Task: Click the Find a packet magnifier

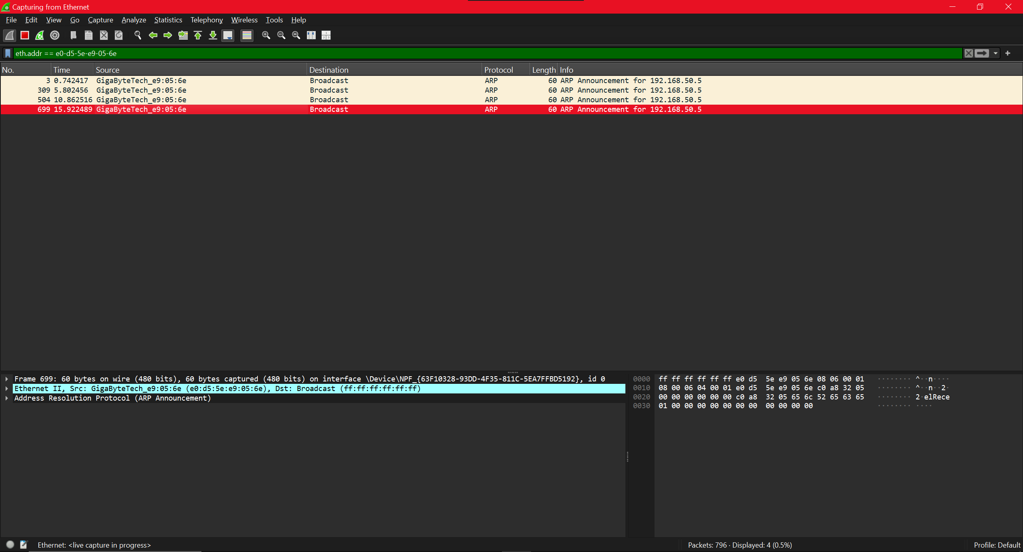Action: pyautogui.click(x=138, y=35)
